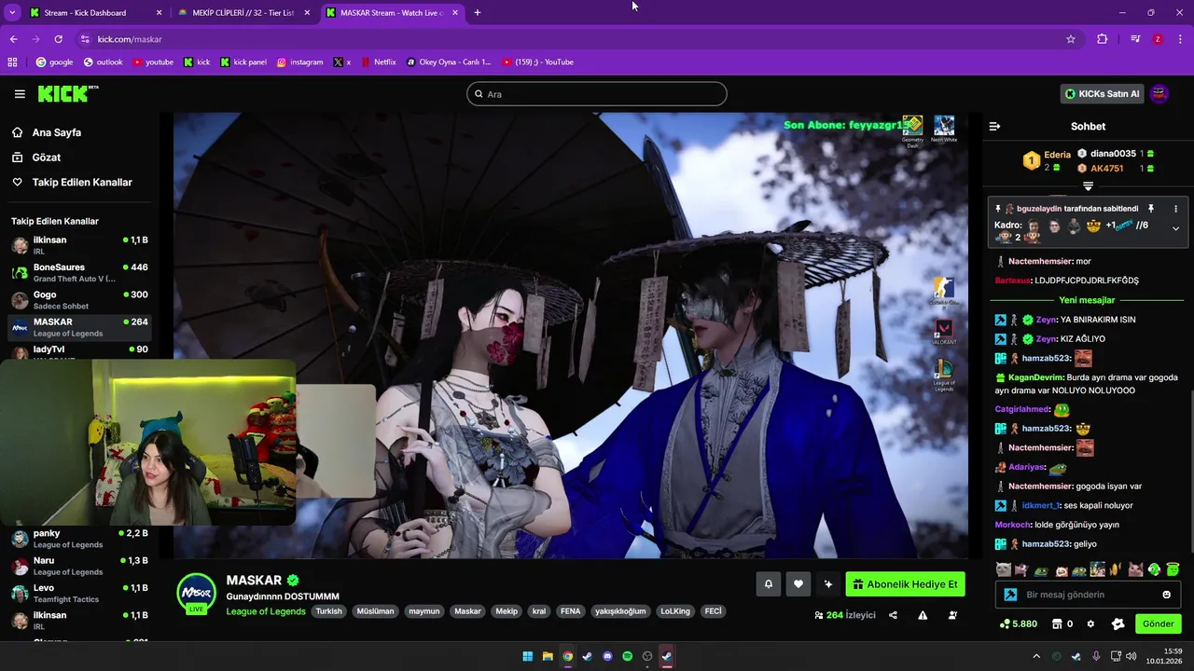Viewport: 1194px width, 671px height.
Task: Go back to previous page
Action: click(13, 39)
